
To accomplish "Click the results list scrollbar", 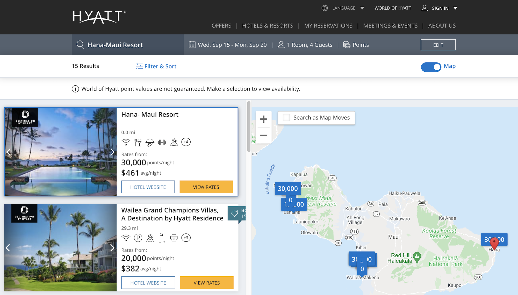I will 249,126.
